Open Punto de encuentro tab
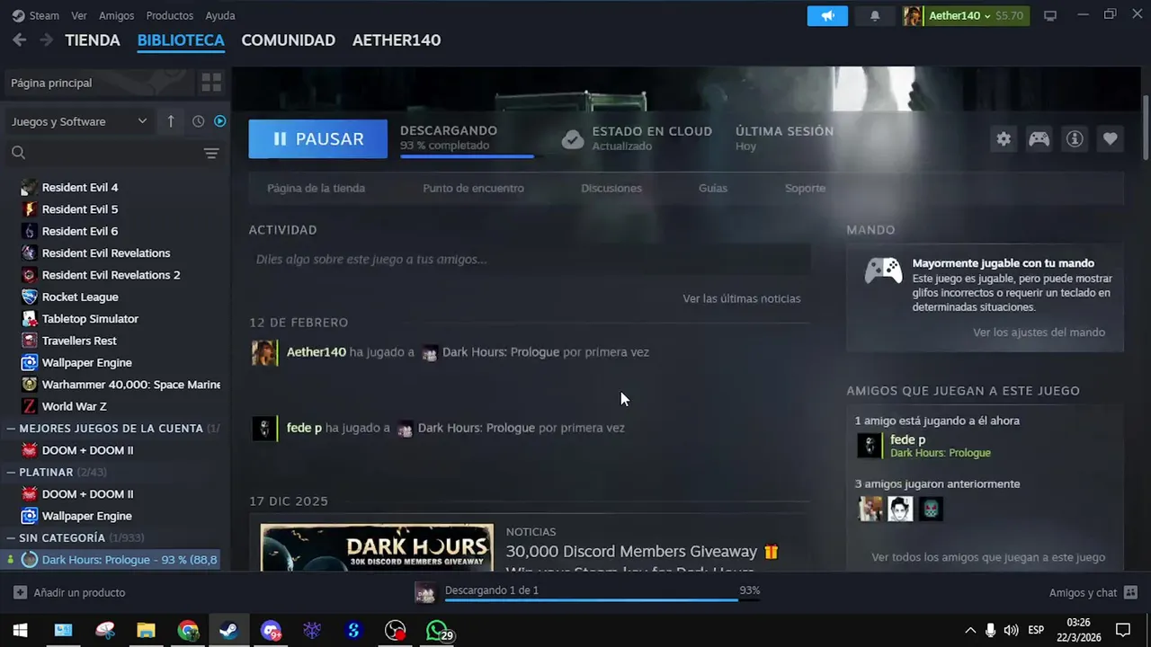The height and width of the screenshot is (647, 1151). click(x=473, y=188)
